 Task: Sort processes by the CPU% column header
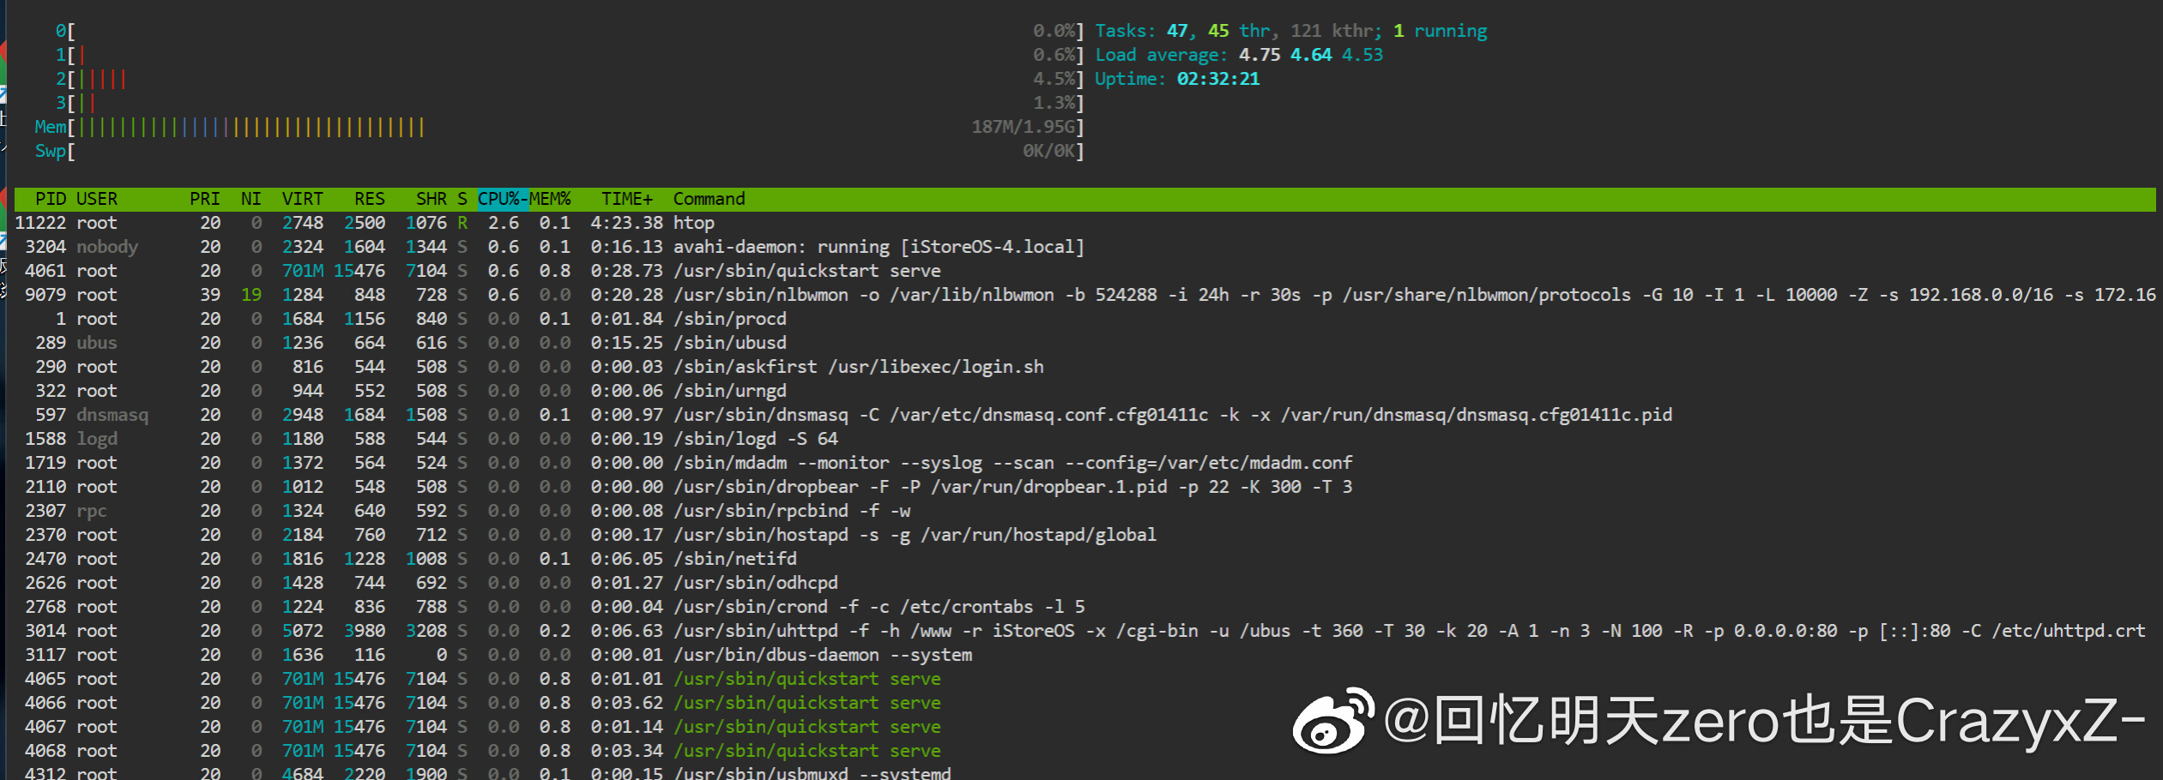pos(500,199)
